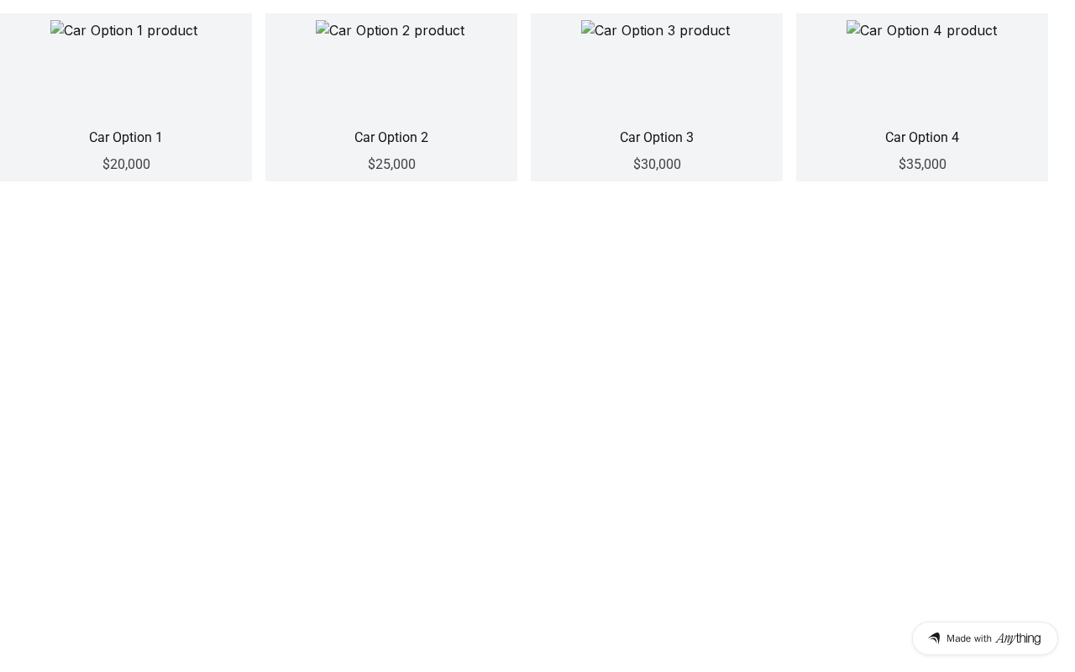Click the broken image icon for Car Option 2

pos(322,30)
